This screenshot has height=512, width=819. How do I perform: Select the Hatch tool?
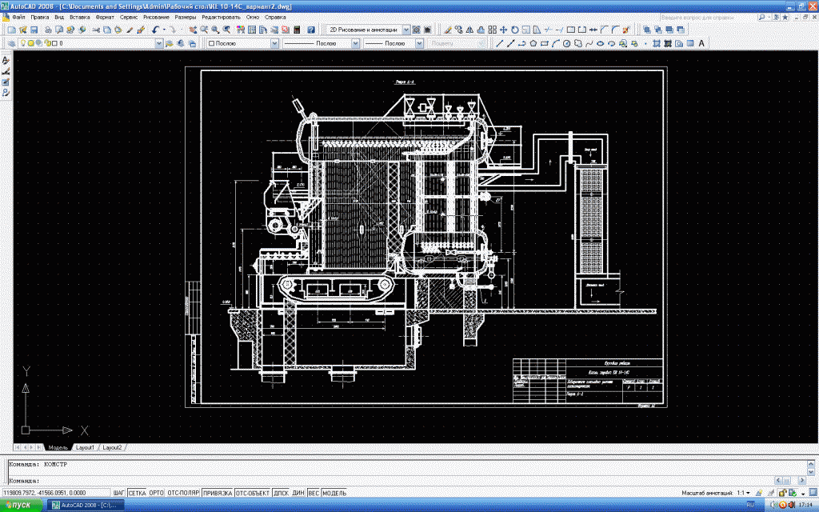tap(656, 43)
